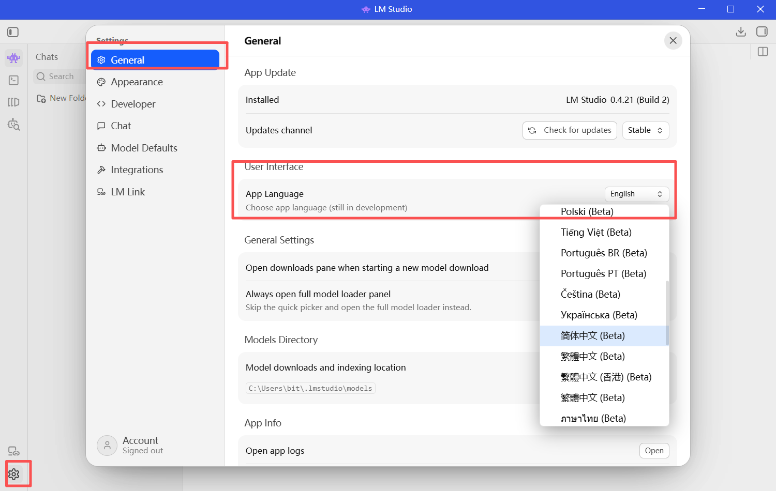Choose 简体中文 (Beta) language
The height and width of the screenshot is (491, 776).
tap(604, 335)
